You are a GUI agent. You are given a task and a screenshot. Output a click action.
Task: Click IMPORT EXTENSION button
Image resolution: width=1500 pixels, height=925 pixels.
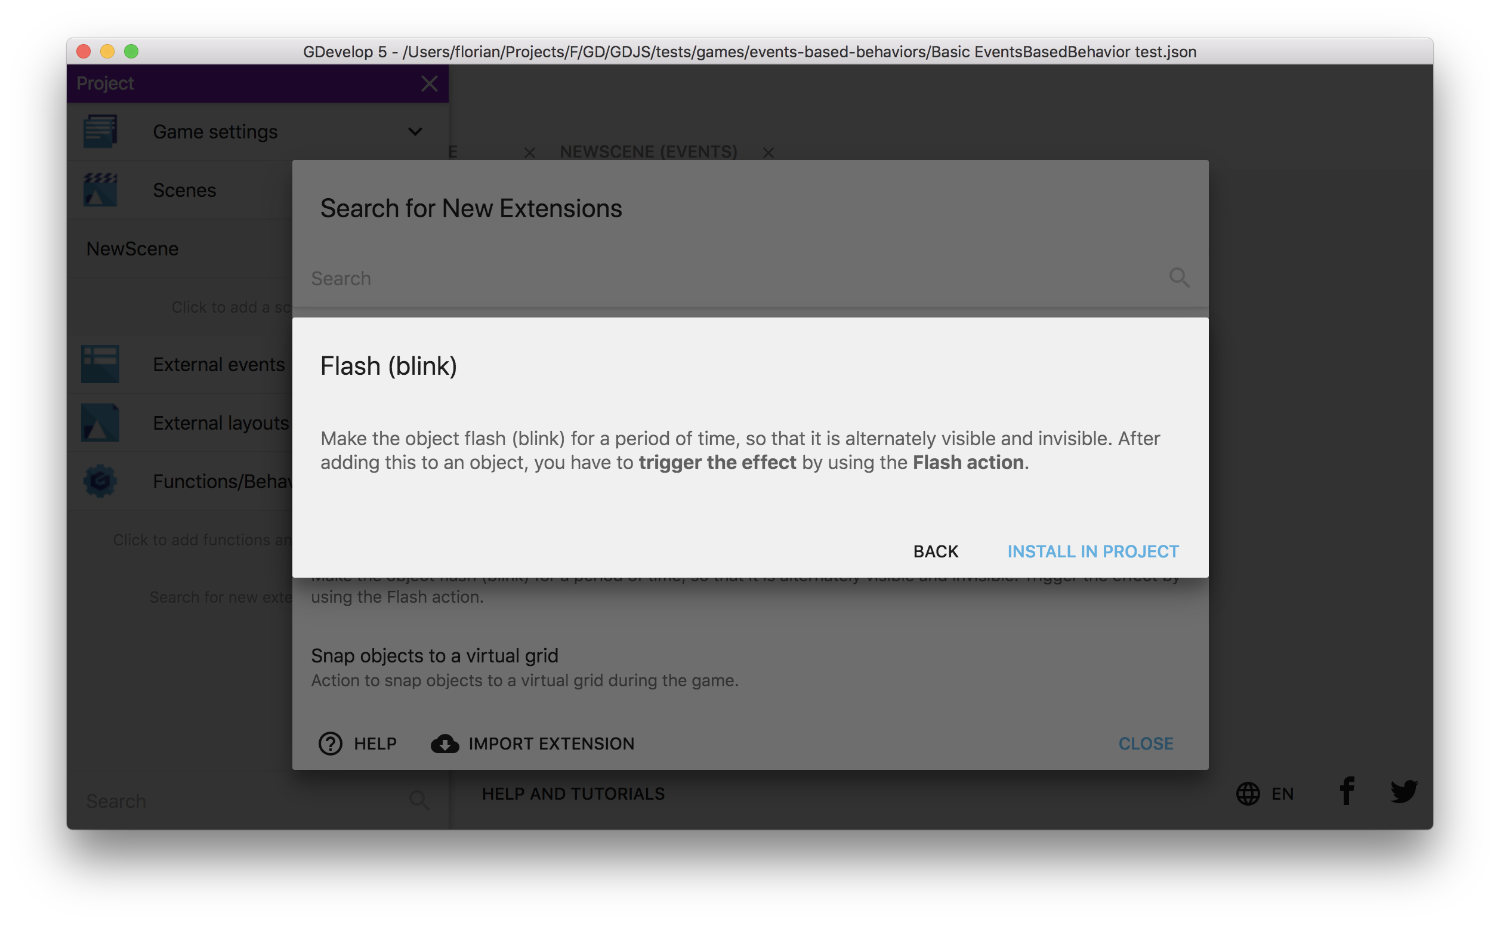(x=533, y=744)
